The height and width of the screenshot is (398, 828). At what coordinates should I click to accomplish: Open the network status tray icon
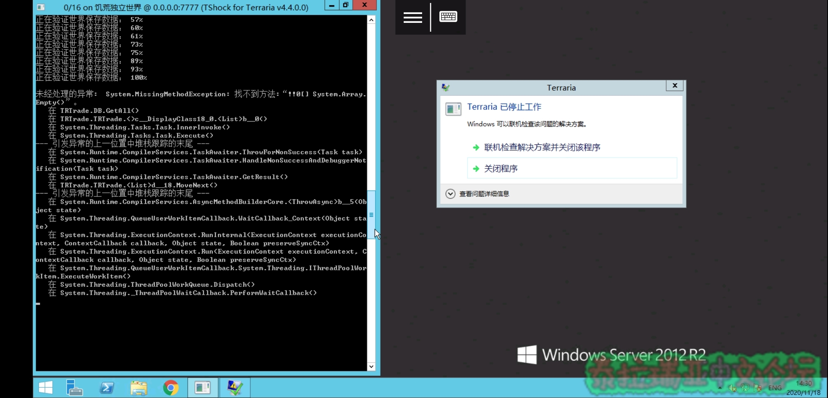[745, 388]
